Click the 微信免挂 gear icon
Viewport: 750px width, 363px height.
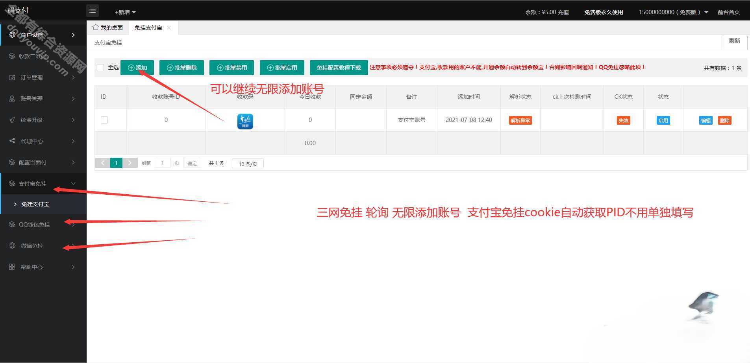pyautogui.click(x=12, y=246)
